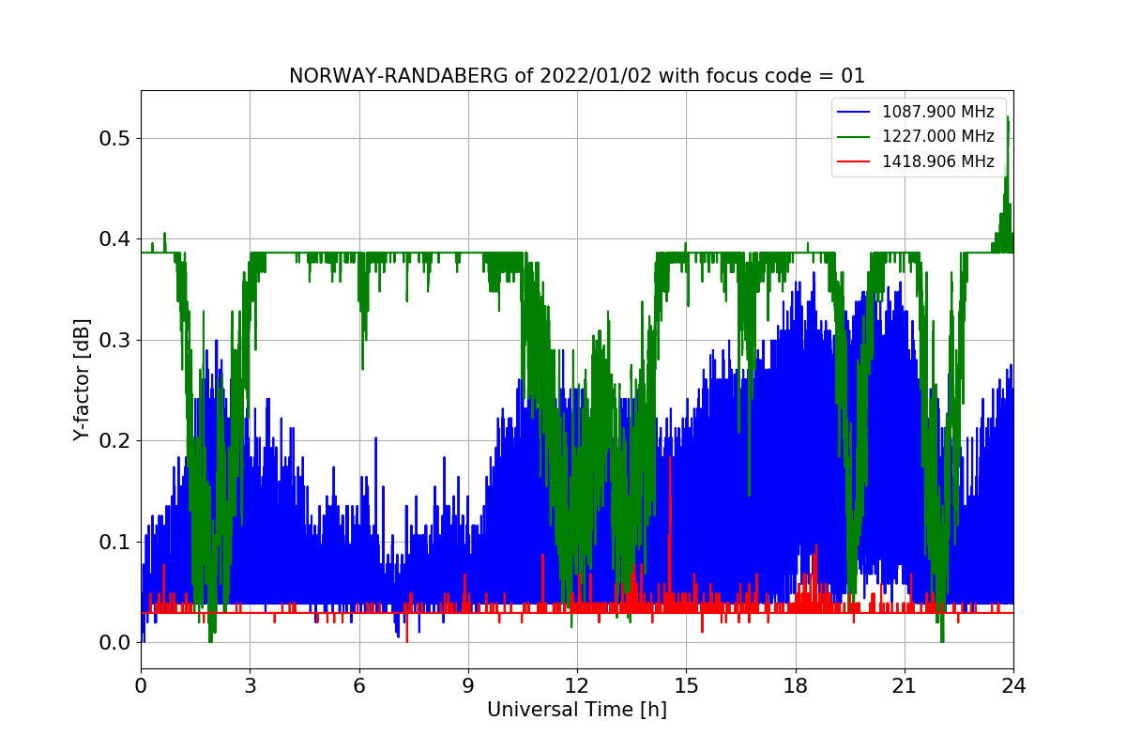Select the 1418.906 MHz legend label
Image resolution: width=1126 pixels, height=751 pixels.
[x=938, y=161]
